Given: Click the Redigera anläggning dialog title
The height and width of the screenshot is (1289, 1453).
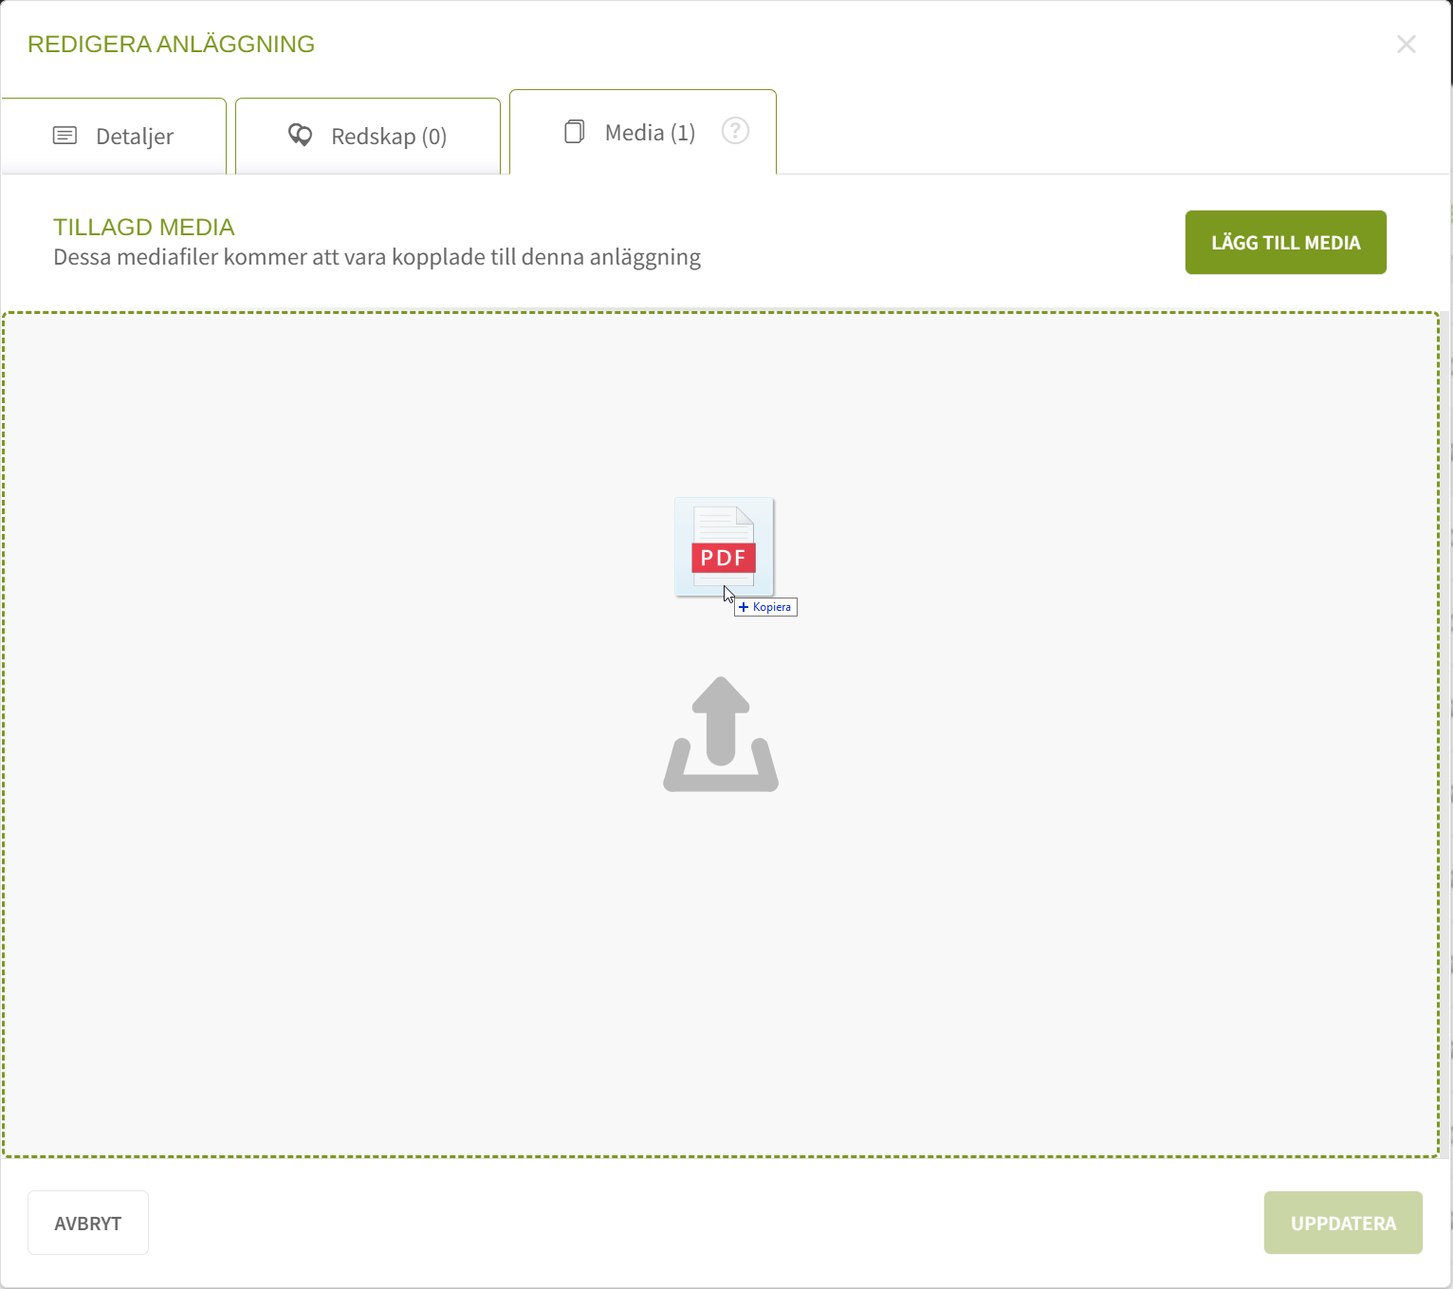Looking at the screenshot, I should point(171,45).
